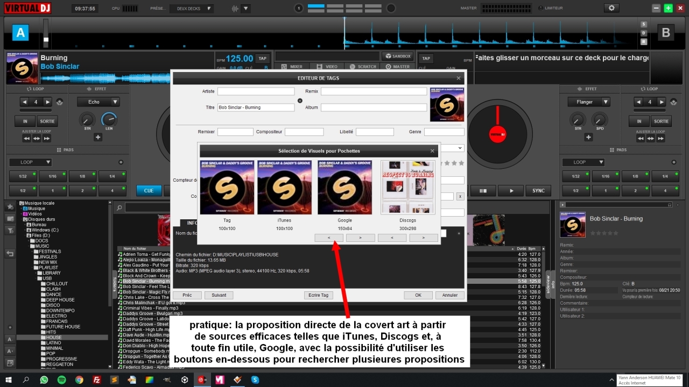This screenshot has width=689, height=387.
Task: Open the VirtualDJ settings gear
Action: 611,8
